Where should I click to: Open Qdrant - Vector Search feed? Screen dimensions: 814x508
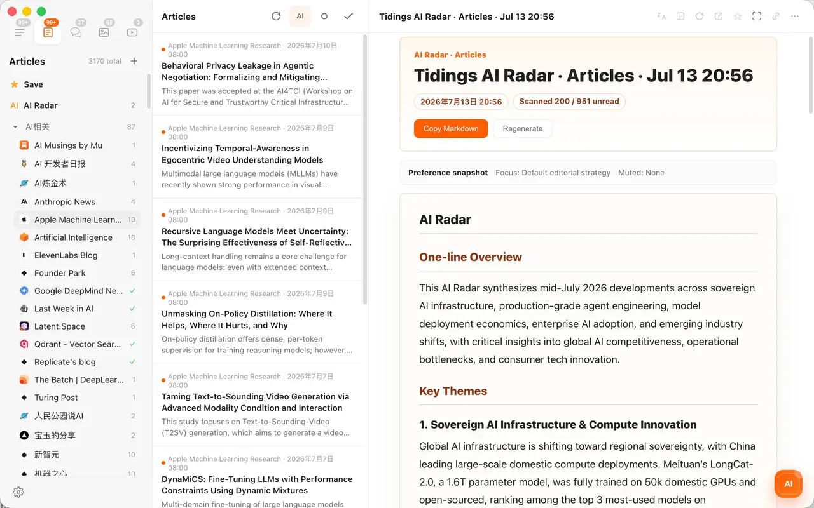coord(77,344)
